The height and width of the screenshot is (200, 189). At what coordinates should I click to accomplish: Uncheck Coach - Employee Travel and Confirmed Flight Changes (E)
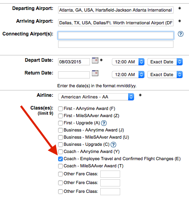pos(60,159)
